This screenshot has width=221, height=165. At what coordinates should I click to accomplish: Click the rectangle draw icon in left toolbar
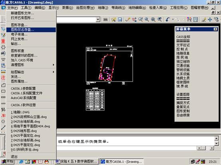coord(3,91)
